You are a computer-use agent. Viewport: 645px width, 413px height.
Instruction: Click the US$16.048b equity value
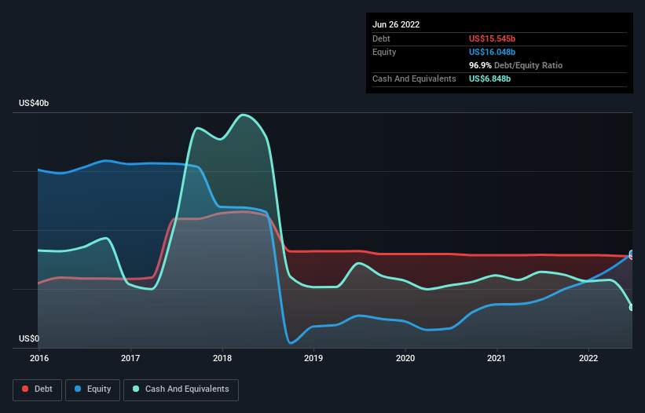492,52
